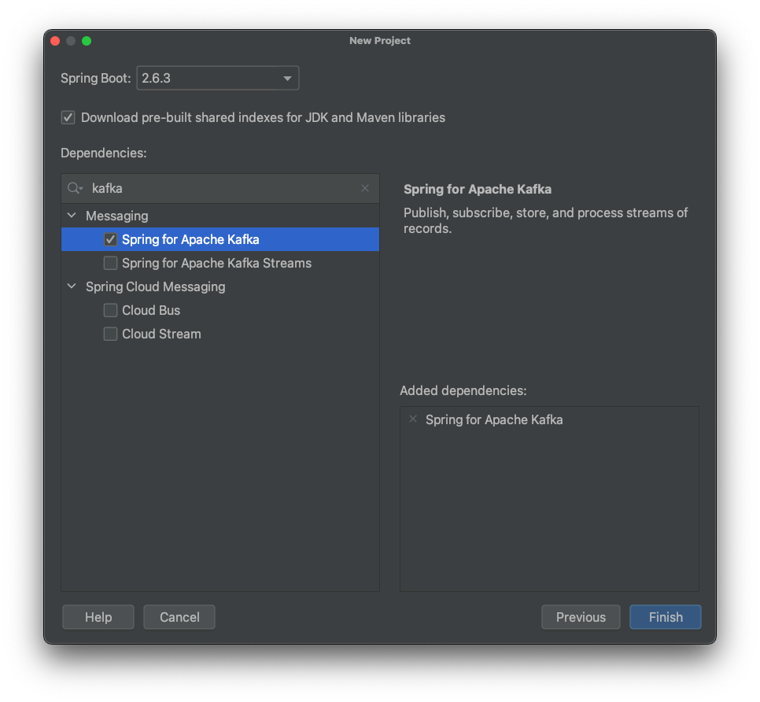Select the Spring for Apache Kafka Streams item

pyautogui.click(x=216, y=263)
